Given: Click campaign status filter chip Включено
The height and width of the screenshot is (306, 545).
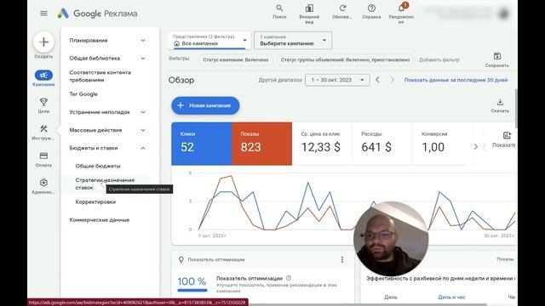Looking at the screenshot, I should pos(236,59).
